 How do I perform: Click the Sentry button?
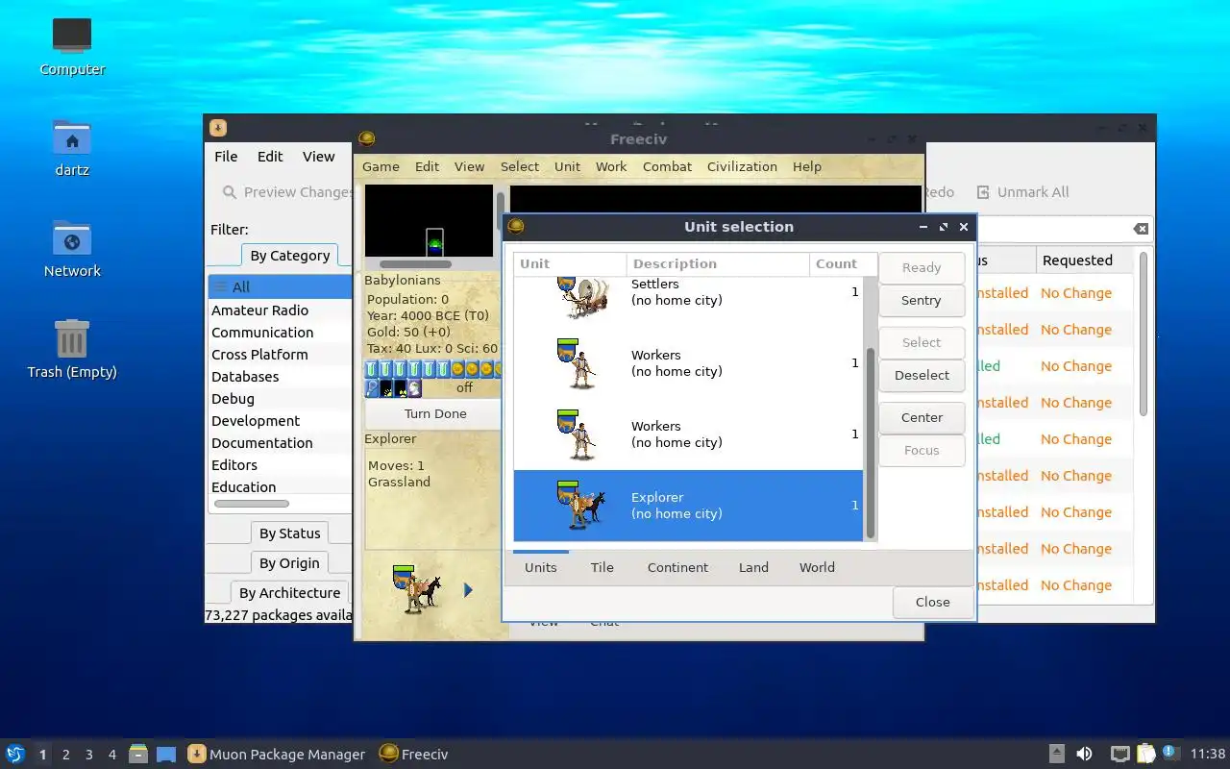(x=921, y=301)
